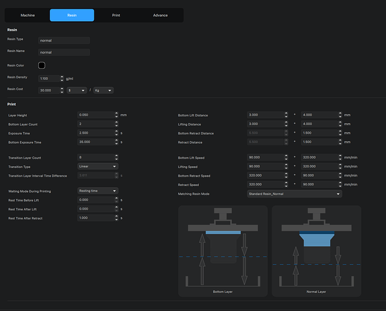
Task: Click Bottom Lift Speed 90.000 field
Action: [265, 157]
